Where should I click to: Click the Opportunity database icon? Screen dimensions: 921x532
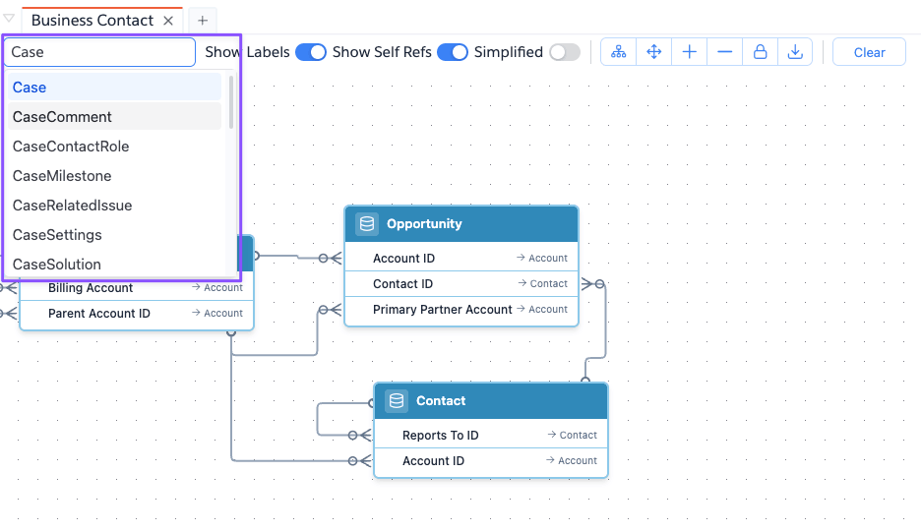coord(367,224)
